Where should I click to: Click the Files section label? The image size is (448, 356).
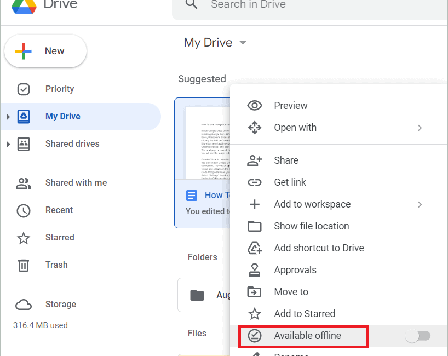[197, 333]
